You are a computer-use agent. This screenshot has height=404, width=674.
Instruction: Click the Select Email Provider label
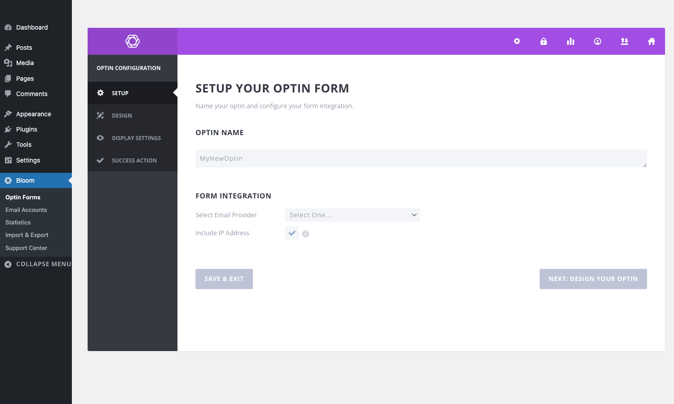click(x=226, y=215)
